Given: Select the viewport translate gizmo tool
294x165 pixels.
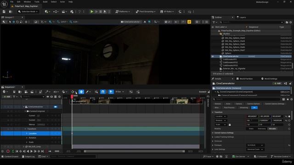Looking at the screenshot, I should (14, 22).
